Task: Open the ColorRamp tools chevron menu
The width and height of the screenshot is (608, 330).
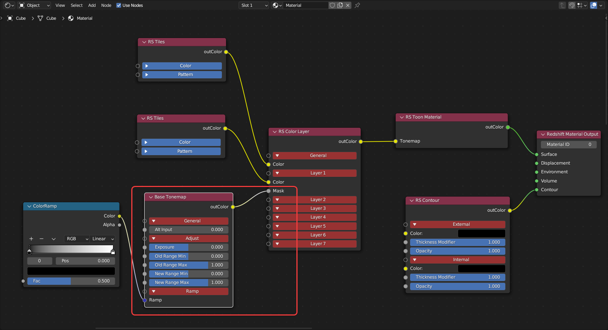Action: point(54,239)
